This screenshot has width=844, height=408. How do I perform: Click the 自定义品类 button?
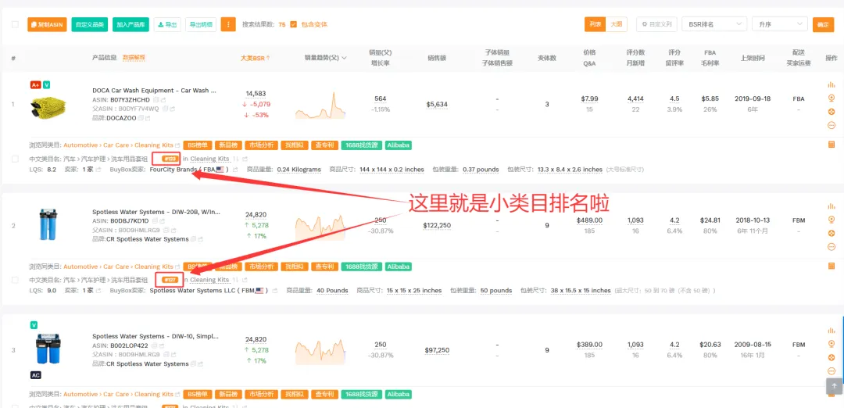tap(89, 25)
